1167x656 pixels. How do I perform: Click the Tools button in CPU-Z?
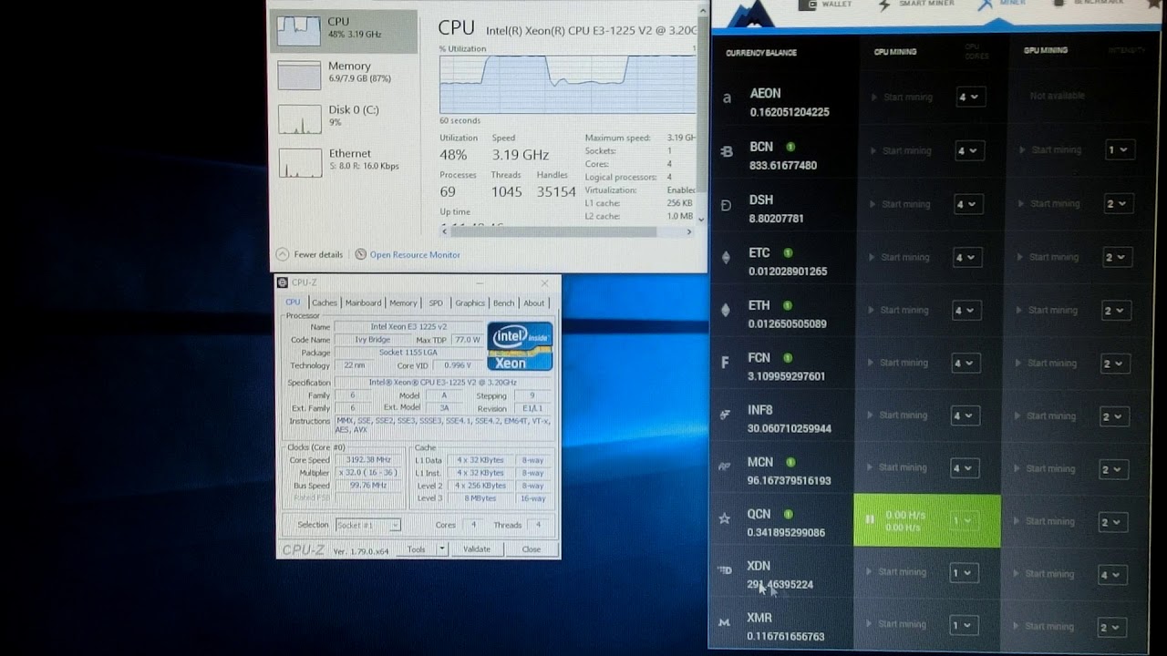(417, 549)
